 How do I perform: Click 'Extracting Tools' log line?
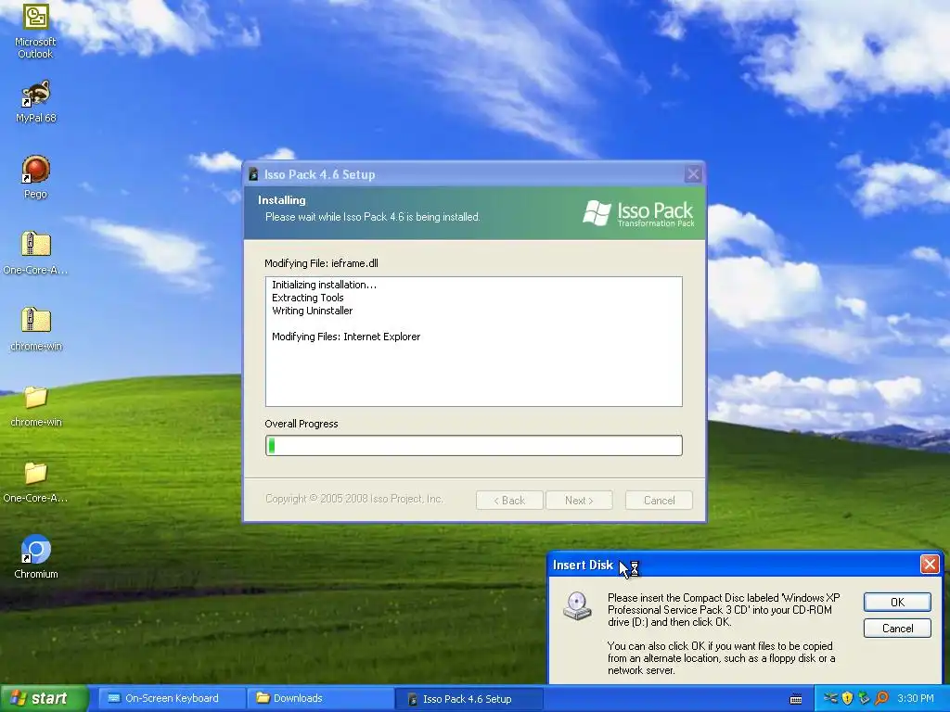[x=308, y=298]
